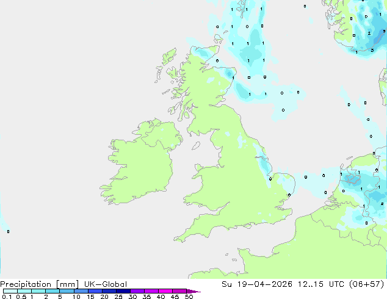The image size is (387, 299).
Task: Pick the 1–2 mm legend color segment
Action: [38, 291]
